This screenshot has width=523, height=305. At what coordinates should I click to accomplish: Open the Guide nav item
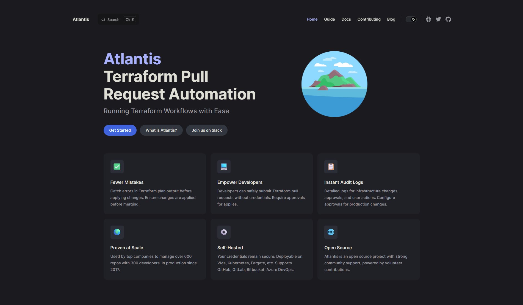point(330,19)
